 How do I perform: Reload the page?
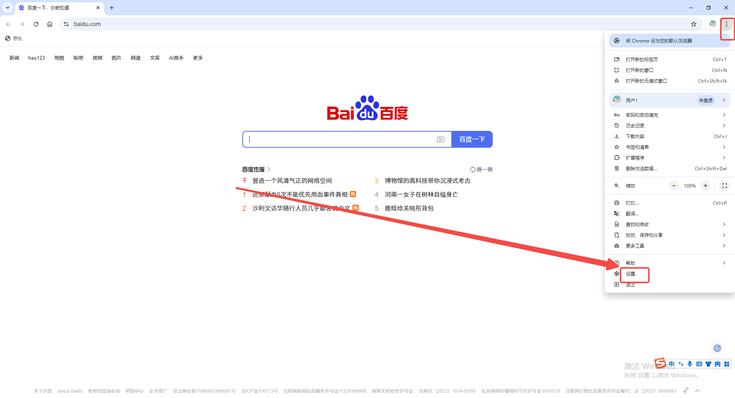tap(36, 24)
